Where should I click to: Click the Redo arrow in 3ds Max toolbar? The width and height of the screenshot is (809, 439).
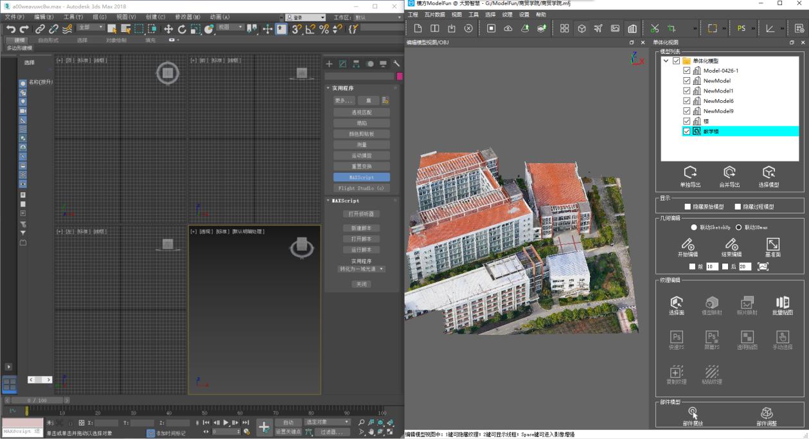point(24,29)
